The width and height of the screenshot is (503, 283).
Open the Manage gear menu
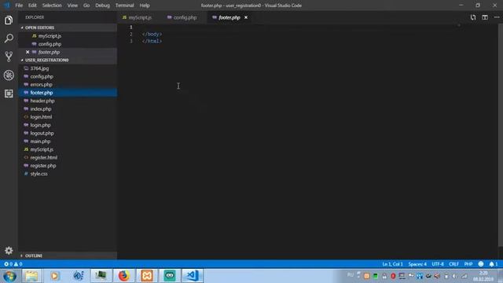click(x=9, y=250)
